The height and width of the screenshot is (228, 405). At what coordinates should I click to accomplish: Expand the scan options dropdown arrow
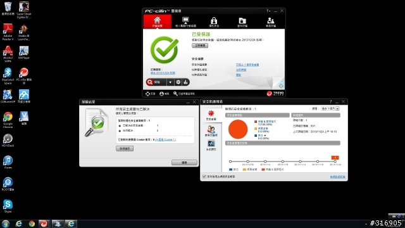coord(170,82)
